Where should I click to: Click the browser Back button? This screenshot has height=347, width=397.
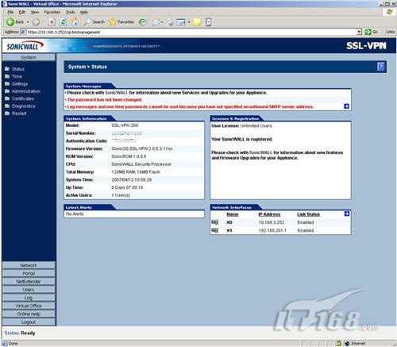pos(15,22)
